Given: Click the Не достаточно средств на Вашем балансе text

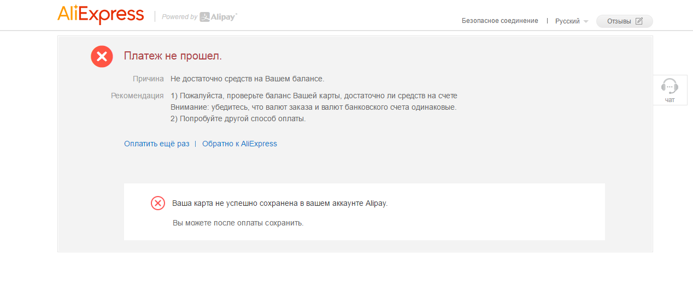Looking at the screenshot, I should coord(247,79).
